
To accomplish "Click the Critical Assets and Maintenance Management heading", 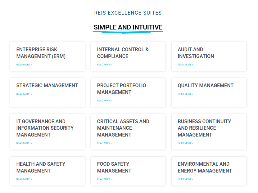I will point(123,128).
